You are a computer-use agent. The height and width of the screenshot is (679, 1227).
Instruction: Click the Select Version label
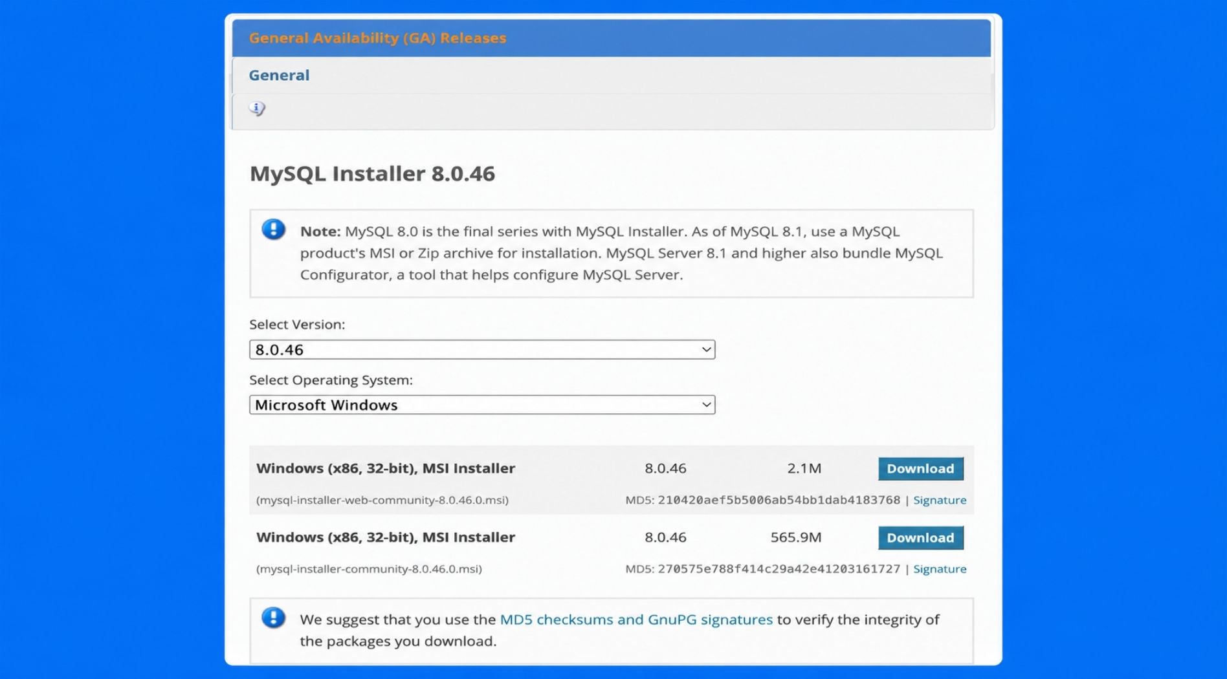tap(297, 325)
